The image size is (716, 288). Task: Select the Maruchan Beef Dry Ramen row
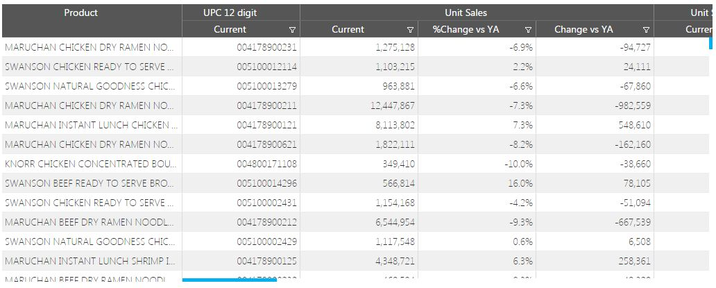pyautogui.click(x=90, y=222)
